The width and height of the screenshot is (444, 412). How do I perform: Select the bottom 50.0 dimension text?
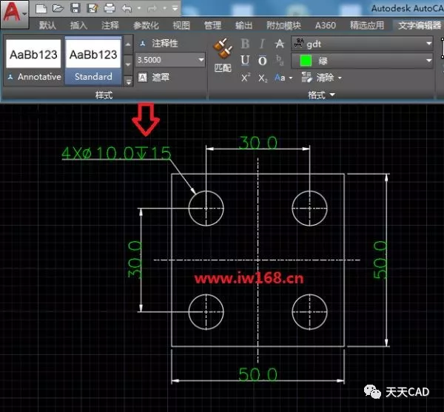[x=258, y=374]
